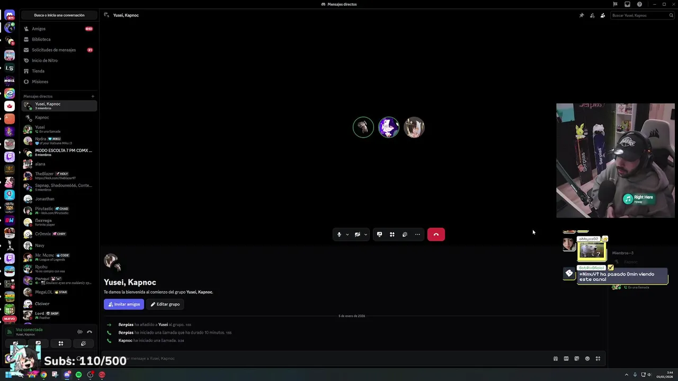Click the purple avatar in the call
Image resolution: width=678 pixels, height=381 pixels.
389,127
